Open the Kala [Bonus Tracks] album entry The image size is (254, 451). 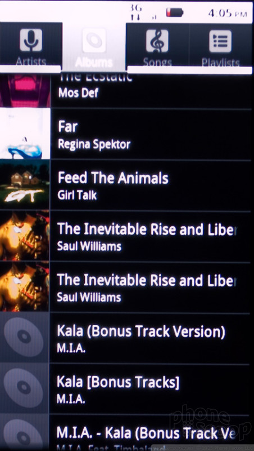click(x=125, y=388)
